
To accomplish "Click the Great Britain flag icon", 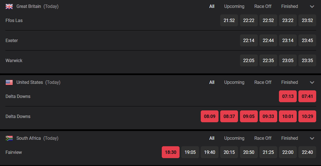I will pyautogui.click(x=9, y=6).
